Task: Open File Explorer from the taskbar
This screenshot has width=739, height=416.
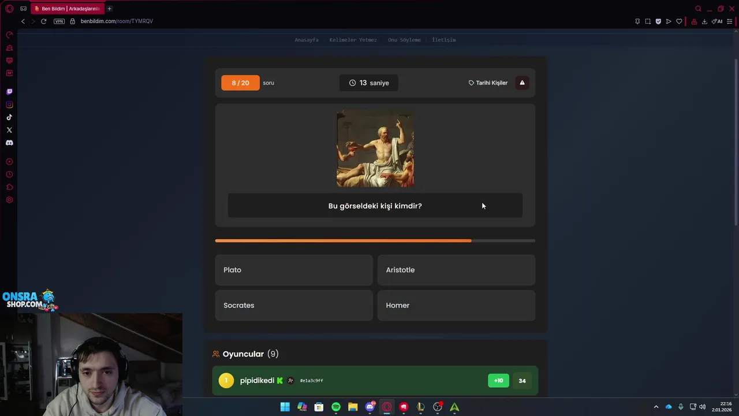Action: (353, 407)
